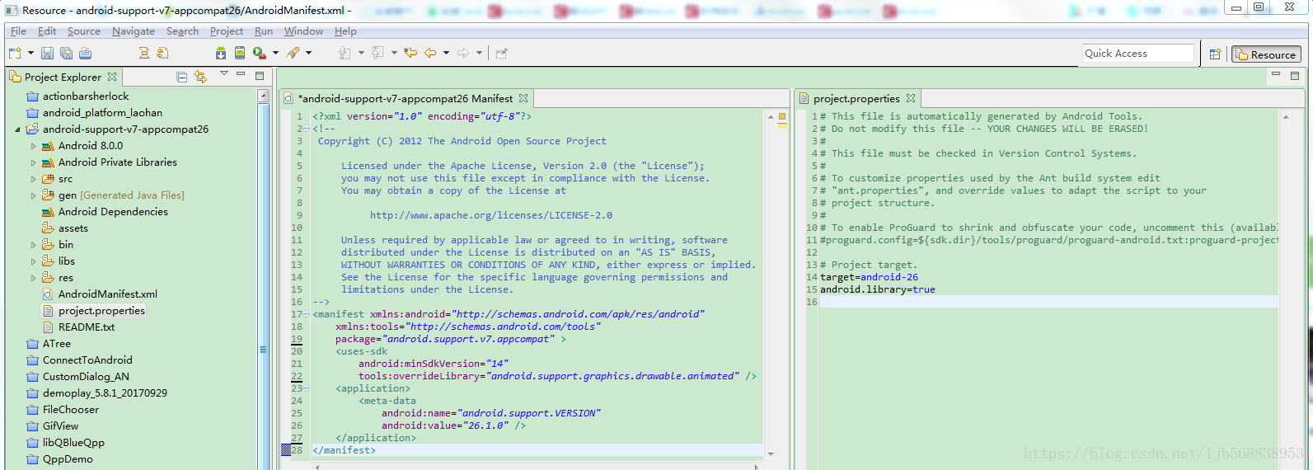The image size is (1313, 470).
Task: Click the Back navigation arrow icon
Action: pos(430,53)
